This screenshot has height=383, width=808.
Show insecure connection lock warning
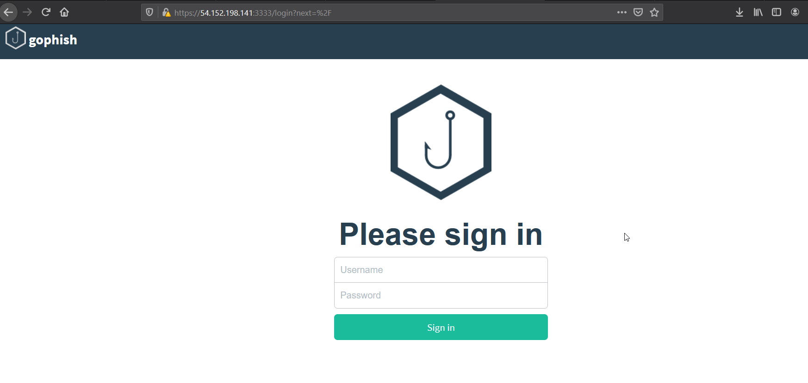[x=166, y=12]
